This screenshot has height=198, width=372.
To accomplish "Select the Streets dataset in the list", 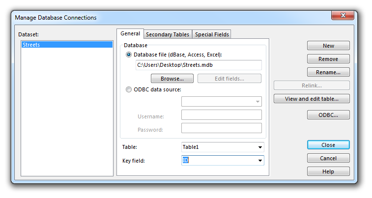I will coord(67,45).
